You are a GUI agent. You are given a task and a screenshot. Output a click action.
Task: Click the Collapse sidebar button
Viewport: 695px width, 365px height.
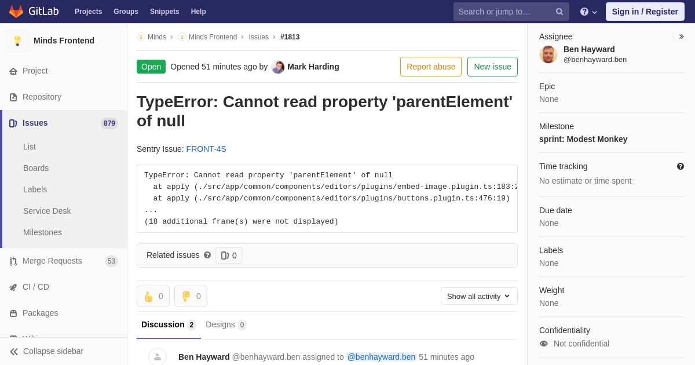[64, 351]
